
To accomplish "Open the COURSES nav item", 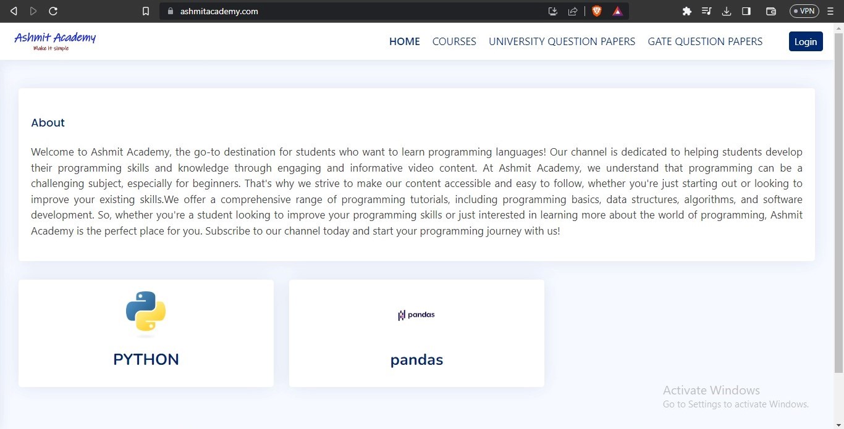I will pos(454,41).
